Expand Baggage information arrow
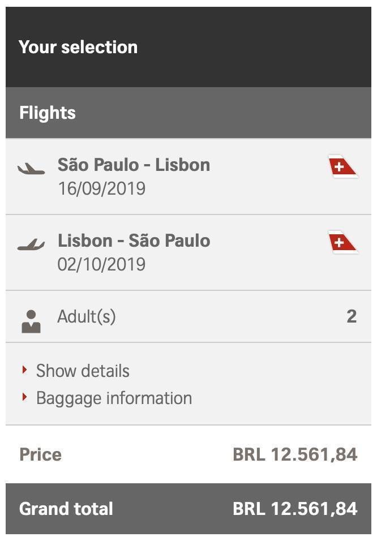Viewport: 377px width, 541px height. (24, 397)
